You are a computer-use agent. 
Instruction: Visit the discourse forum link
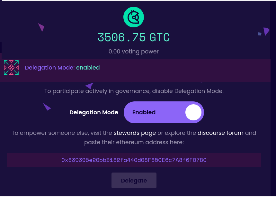(x=220, y=133)
